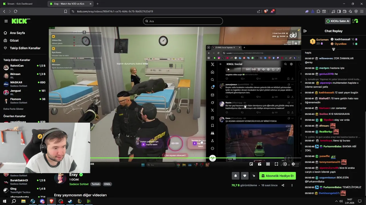Open the green profile avatar icon
366x205 pixels.
pyautogui.click(x=355, y=21)
